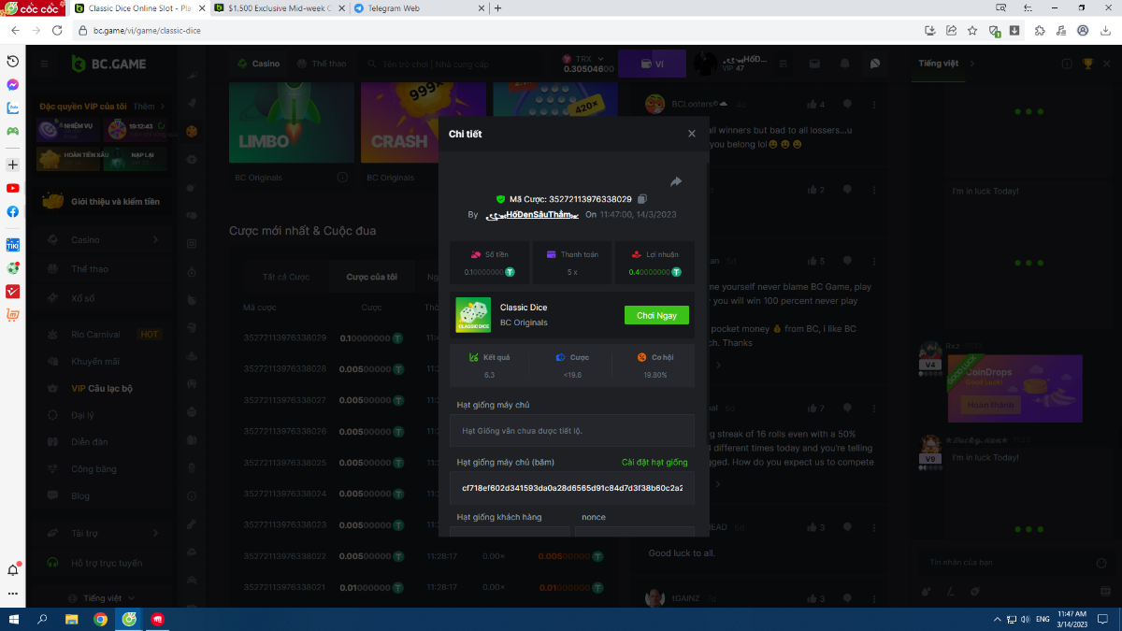The height and width of the screenshot is (631, 1122).
Task: Open the browser extensions puzzle icon
Action: (x=1040, y=30)
